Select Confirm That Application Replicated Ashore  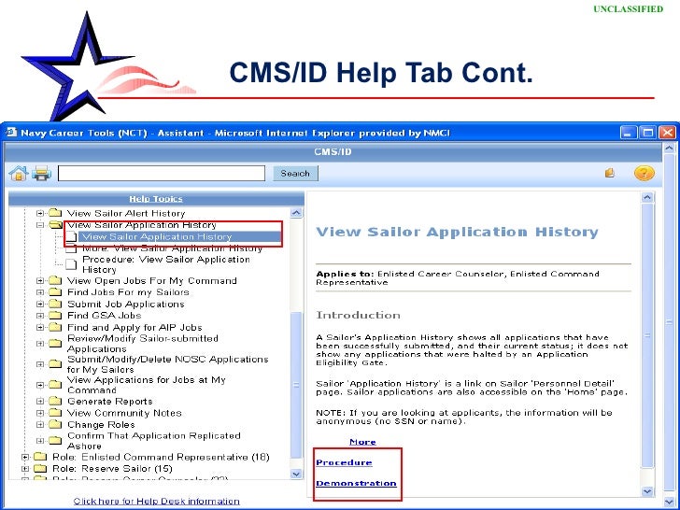154,441
